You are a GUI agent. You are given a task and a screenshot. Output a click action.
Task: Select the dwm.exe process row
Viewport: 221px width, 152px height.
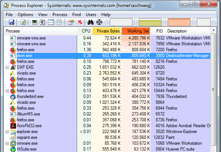pyautogui.click(x=107, y=56)
